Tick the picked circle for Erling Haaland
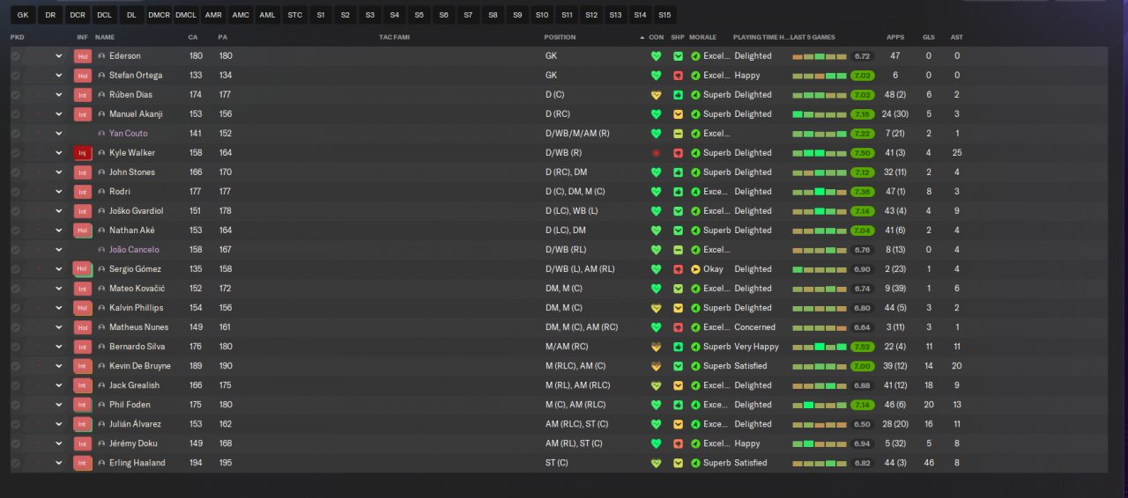Viewport: 1128px width, 498px height. [16, 463]
